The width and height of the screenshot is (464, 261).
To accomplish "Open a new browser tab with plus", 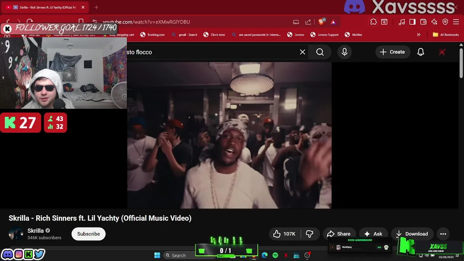I will 96,7.
